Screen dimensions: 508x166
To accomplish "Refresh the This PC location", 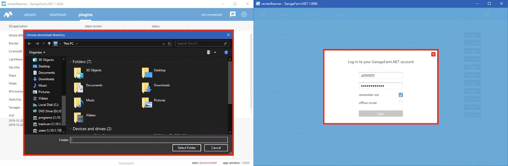I will click(x=169, y=43).
